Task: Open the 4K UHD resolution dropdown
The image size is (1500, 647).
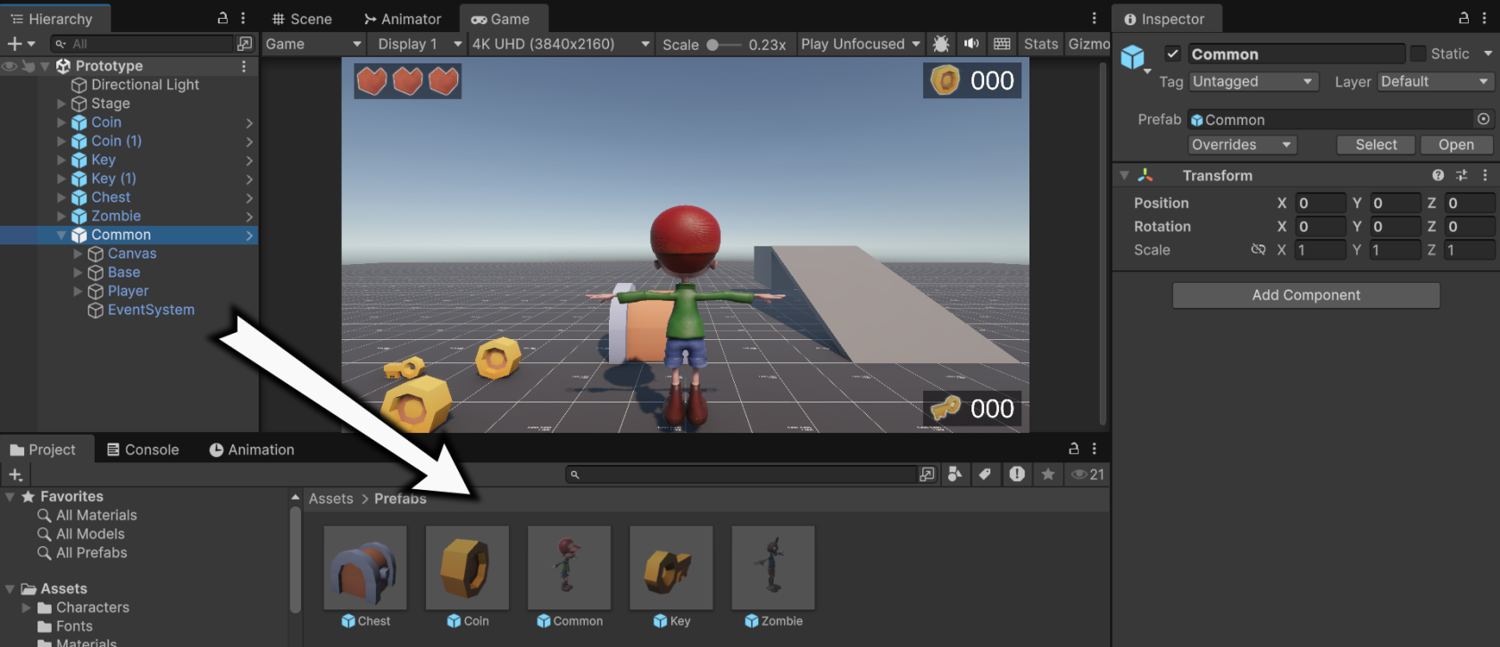Action: point(561,44)
